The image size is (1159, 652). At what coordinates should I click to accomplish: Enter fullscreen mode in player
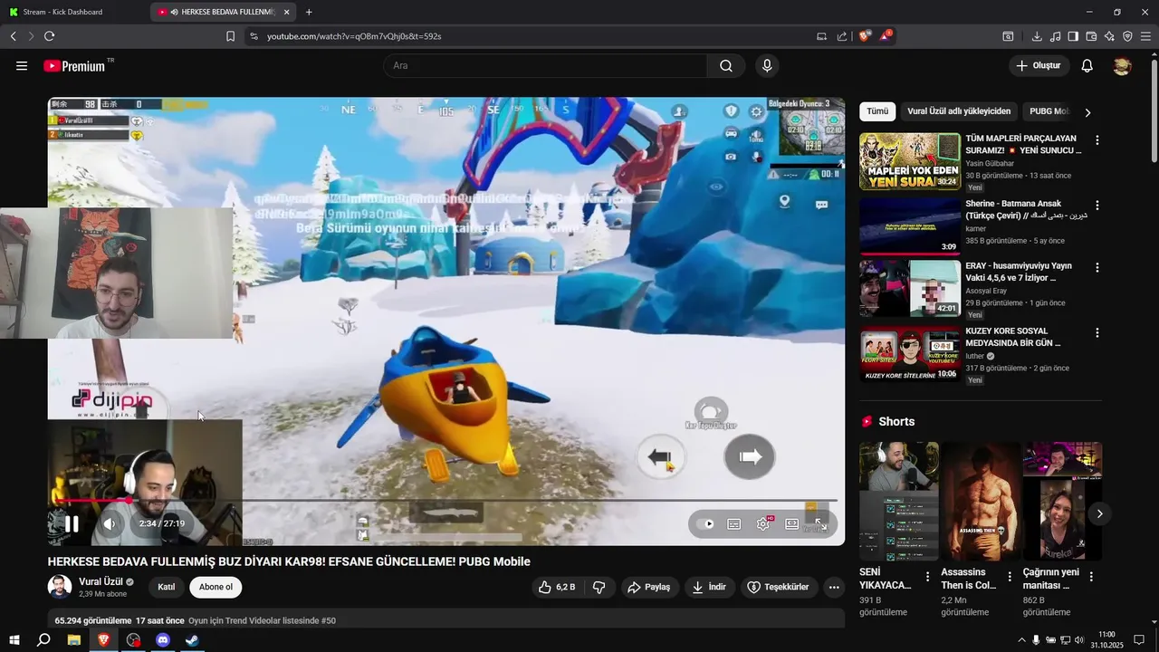coord(820,523)
